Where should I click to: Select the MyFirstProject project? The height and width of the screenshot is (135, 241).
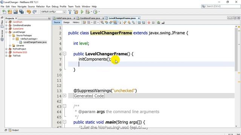[19, 49]
